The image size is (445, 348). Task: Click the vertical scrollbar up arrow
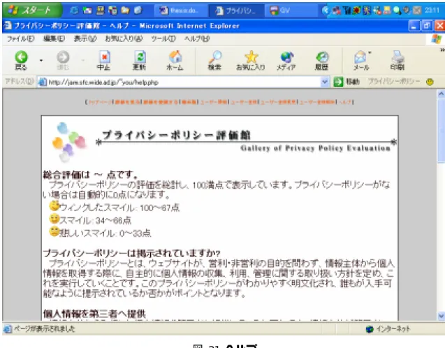point(441,94)
